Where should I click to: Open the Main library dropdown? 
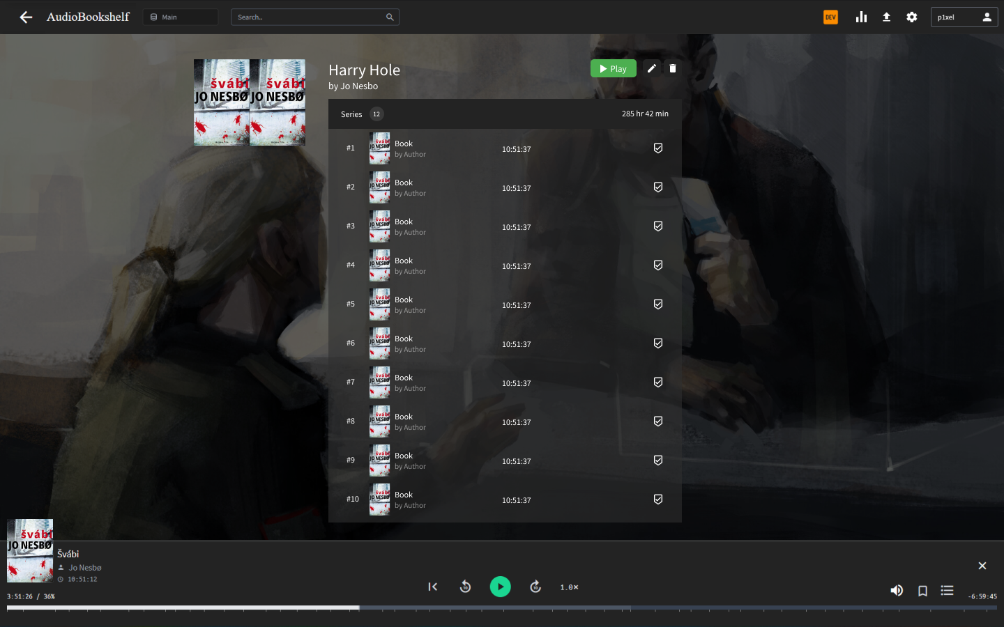point(181,17)
